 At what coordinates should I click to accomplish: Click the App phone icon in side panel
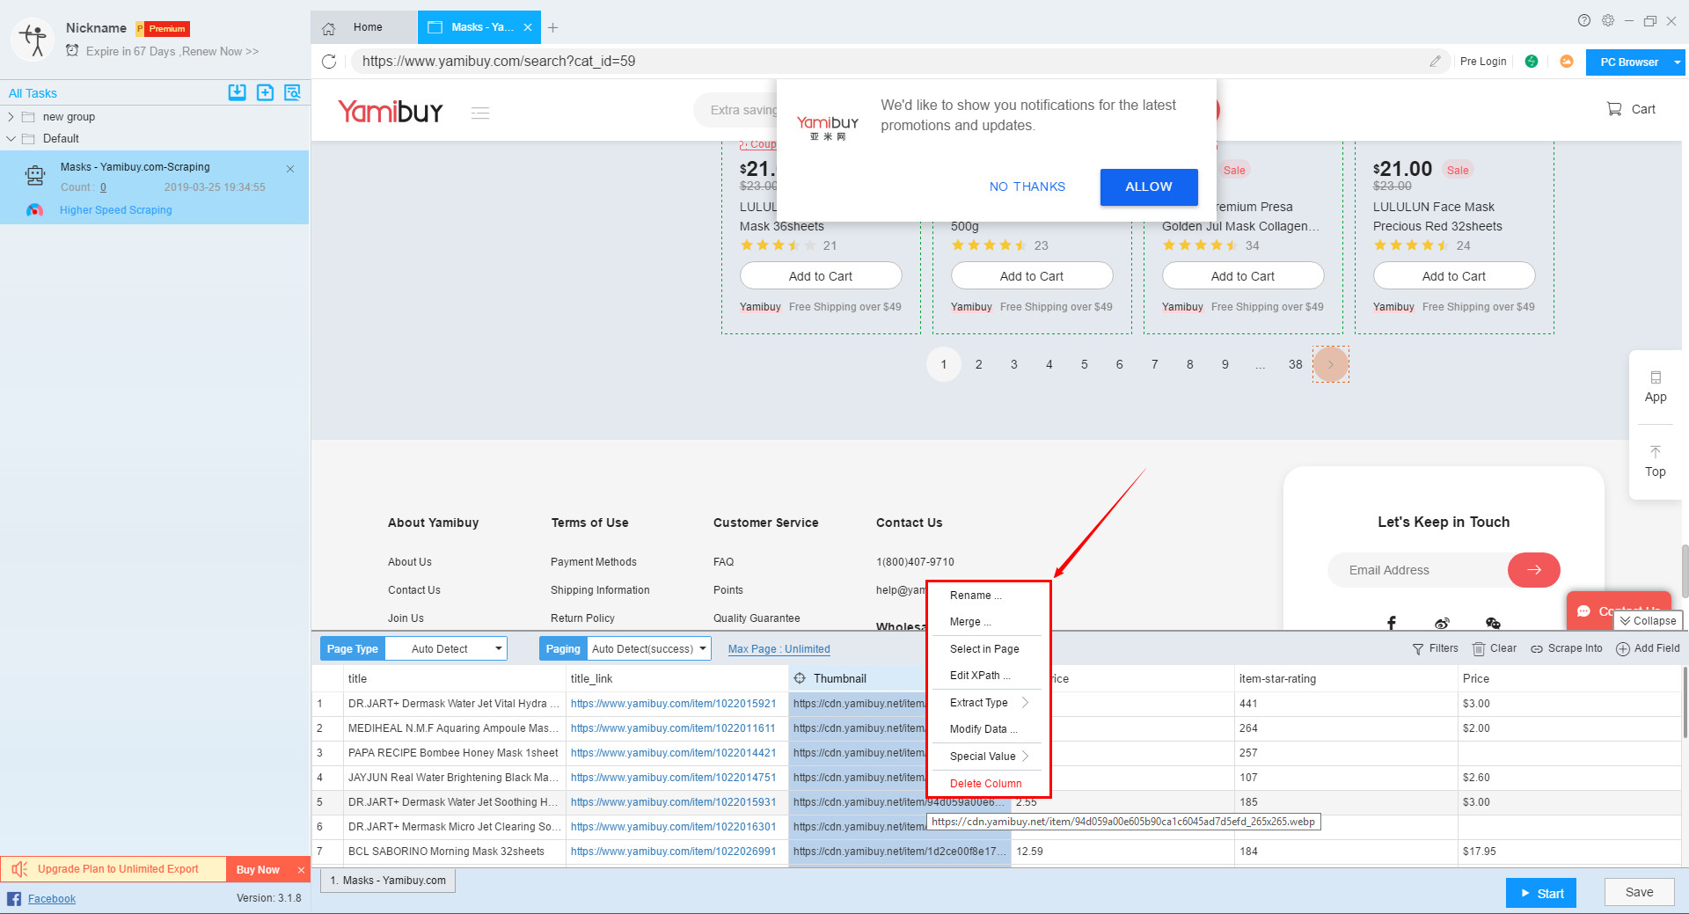point(1656,377)
